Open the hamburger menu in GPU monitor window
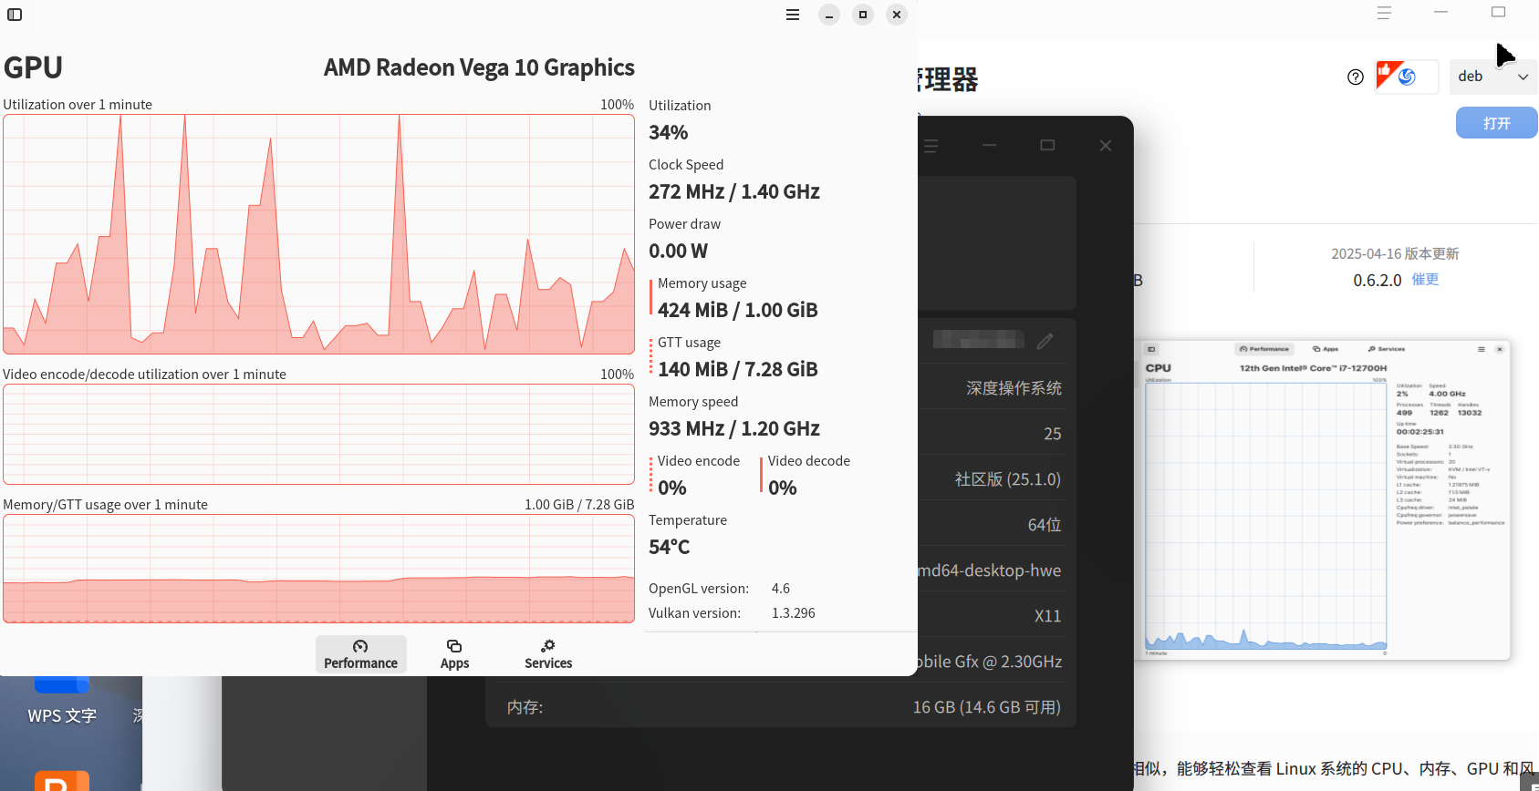Screen dimensions: 1539x791 point(793,15)
